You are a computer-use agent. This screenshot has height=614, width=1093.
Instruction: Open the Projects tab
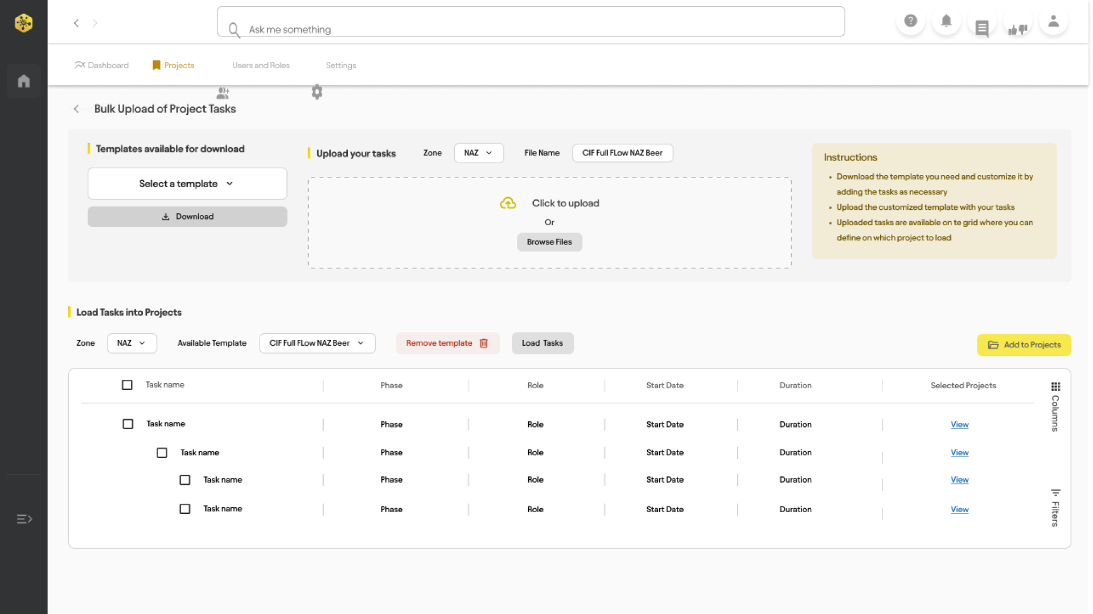pyautogui.click(x=174, y=65)
